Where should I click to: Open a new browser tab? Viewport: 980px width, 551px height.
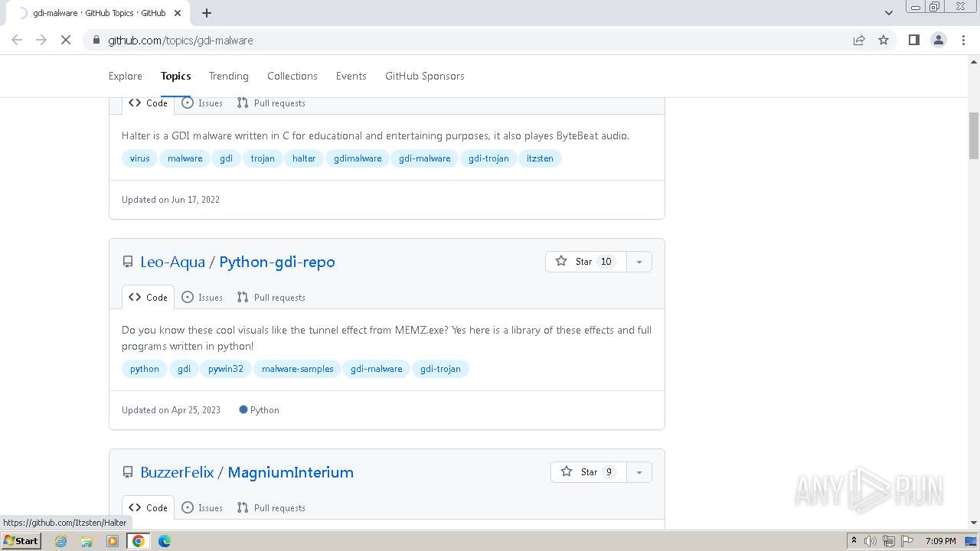(207, 13)
